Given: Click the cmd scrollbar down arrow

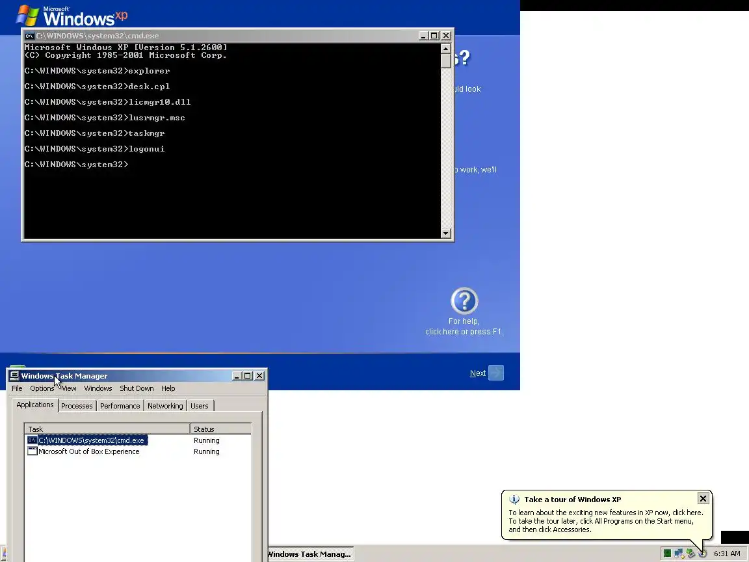Looking at the screenshot, I should pos(445,234).
